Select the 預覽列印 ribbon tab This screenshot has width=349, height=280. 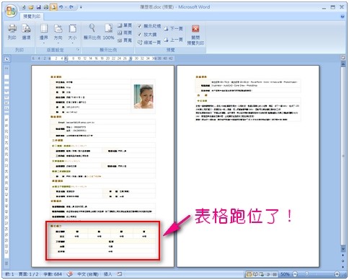(x=32, y=17)
